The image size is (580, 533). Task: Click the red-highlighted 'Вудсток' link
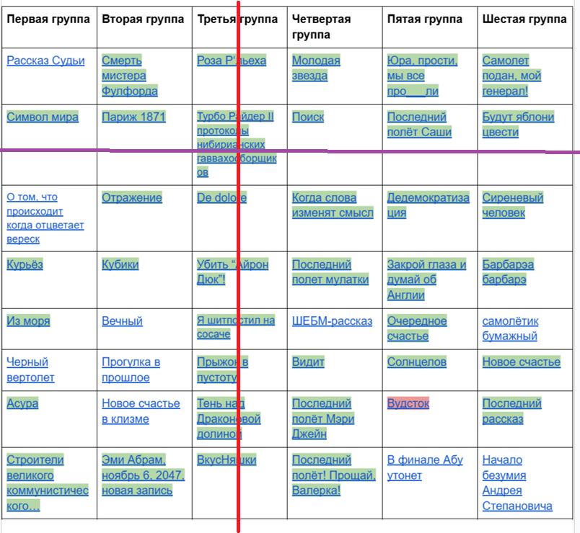pos(408,403)
